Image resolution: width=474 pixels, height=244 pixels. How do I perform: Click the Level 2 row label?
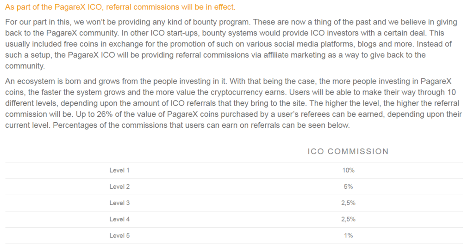tap(119, 186)
